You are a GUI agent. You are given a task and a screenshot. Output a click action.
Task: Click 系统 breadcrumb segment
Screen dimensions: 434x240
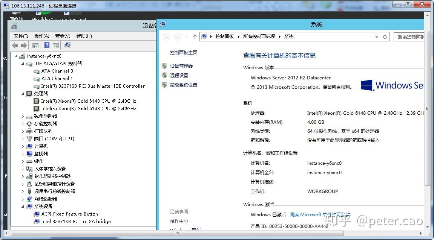[x=289, y=36]
